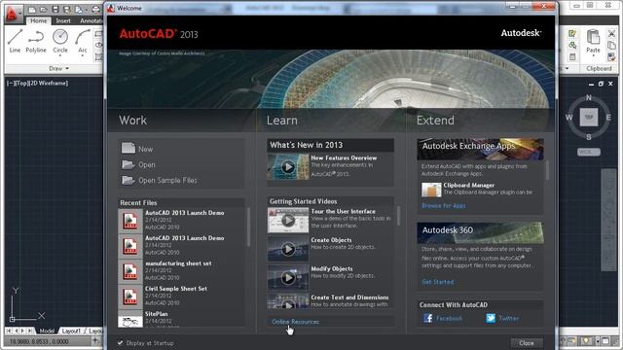The image size is (623, 350).
Task: Click the Twitter bird icon
Action: click(491, 318)
